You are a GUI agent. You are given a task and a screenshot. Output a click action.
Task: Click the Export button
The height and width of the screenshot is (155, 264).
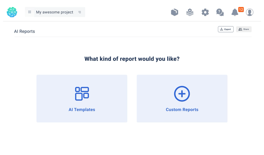click(226, 29)
